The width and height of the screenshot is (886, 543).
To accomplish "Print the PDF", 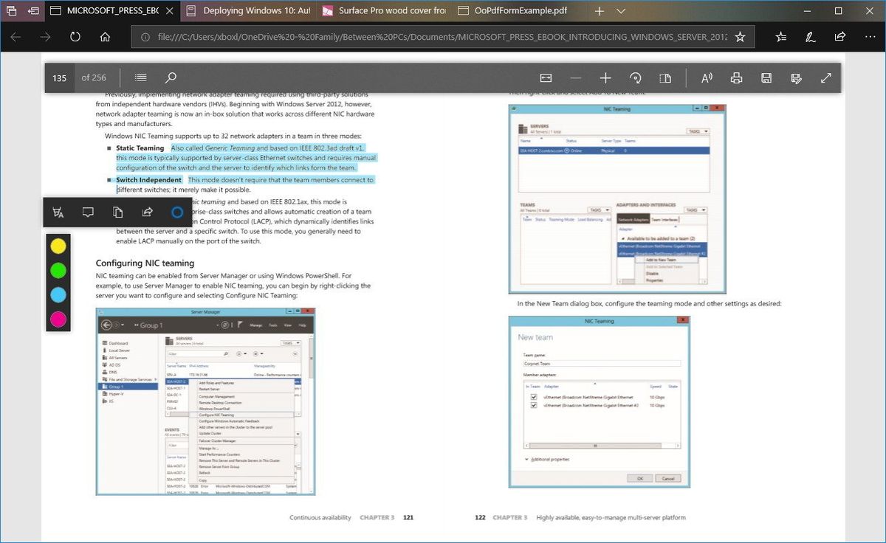I will [x=736, y=77].
